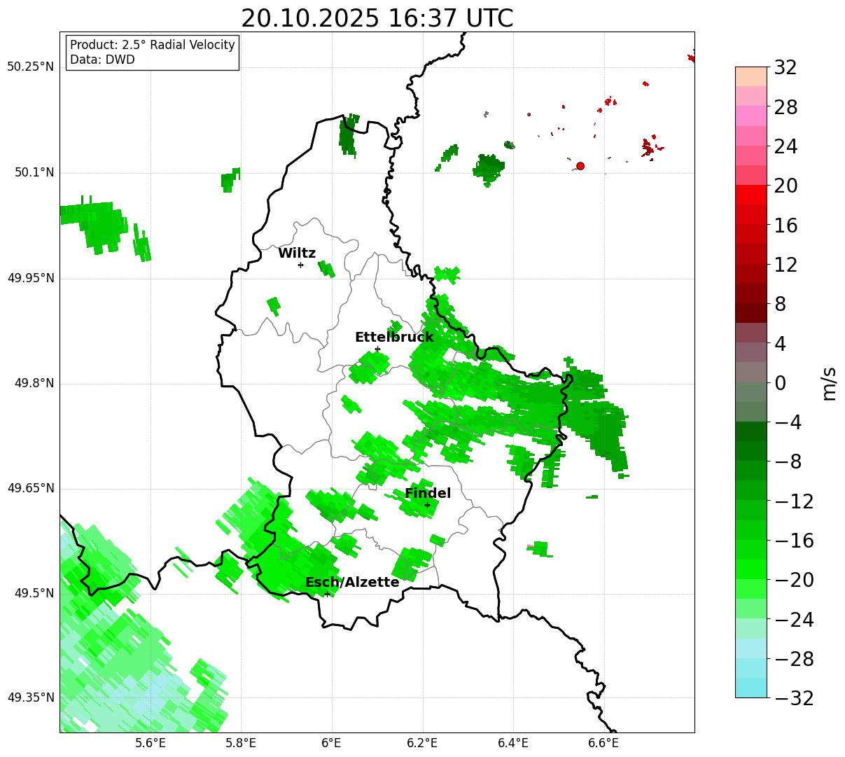Click the 49.8°N latitude tick label
Viewport: 845px width, 757px height.
(34, 384)
